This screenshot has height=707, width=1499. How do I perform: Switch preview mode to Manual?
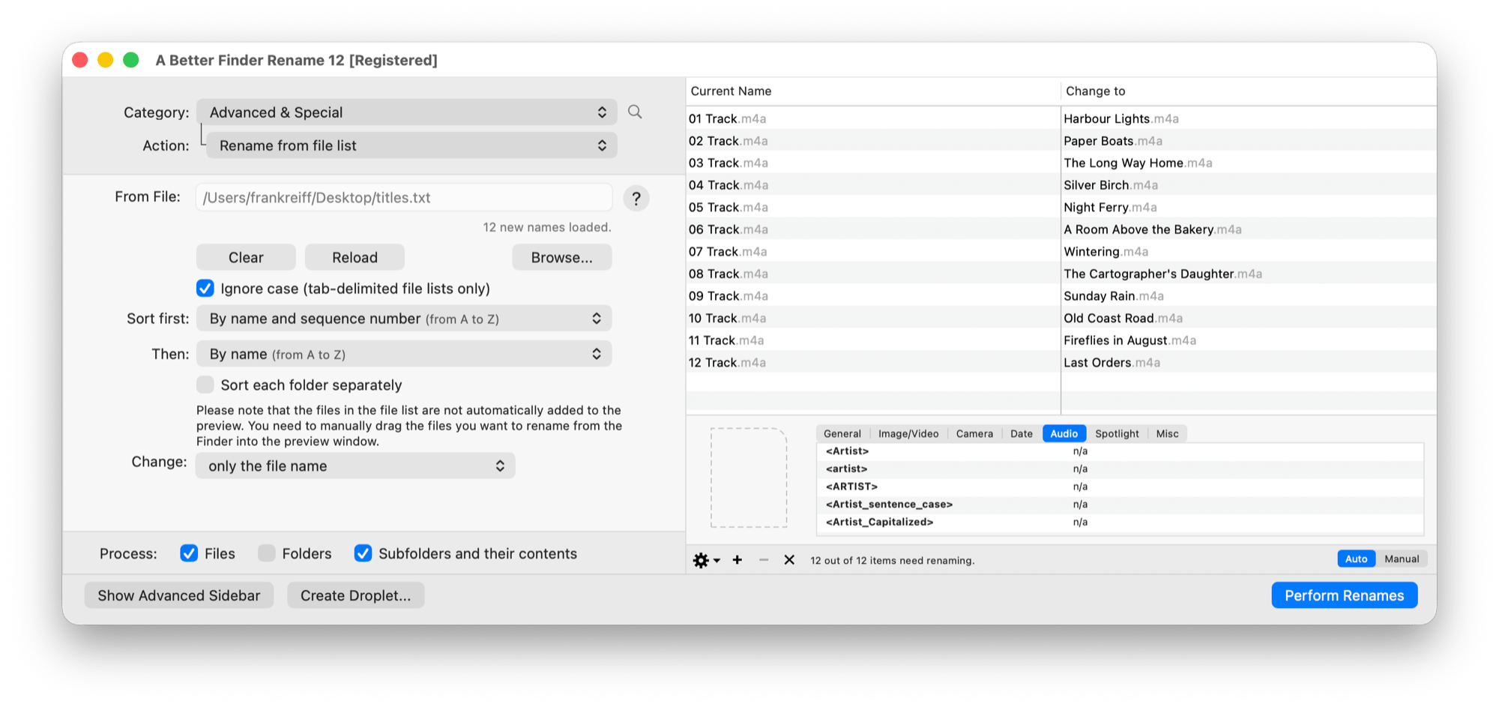point(1402,559)
